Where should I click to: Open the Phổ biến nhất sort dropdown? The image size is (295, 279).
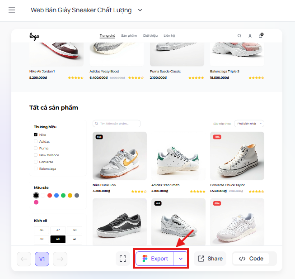tap(249, 123)
